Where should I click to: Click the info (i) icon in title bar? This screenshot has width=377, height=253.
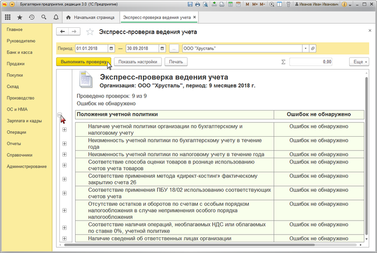(344, 4)
